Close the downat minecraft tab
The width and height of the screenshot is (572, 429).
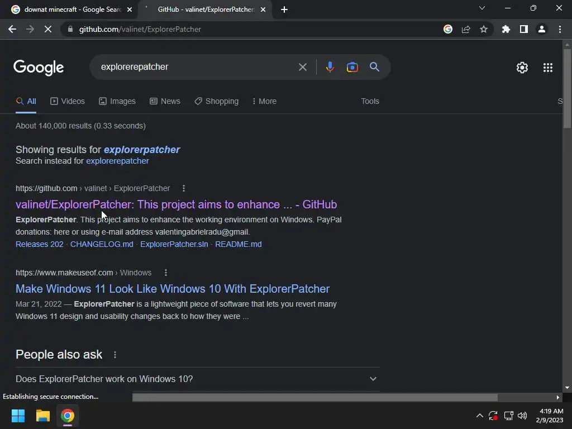130,9
